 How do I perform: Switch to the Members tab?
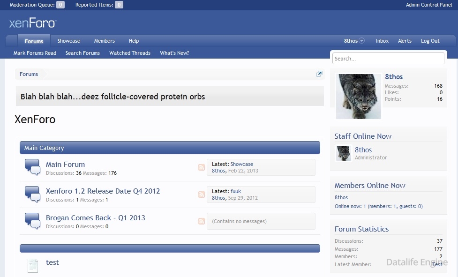(x=104, y=41)
